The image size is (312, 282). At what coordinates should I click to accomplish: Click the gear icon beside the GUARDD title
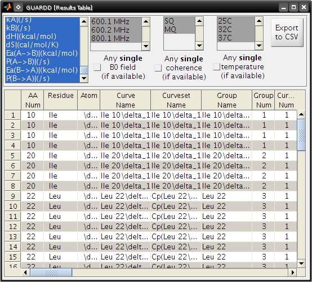pyautogui.click(x=19, y=7)
